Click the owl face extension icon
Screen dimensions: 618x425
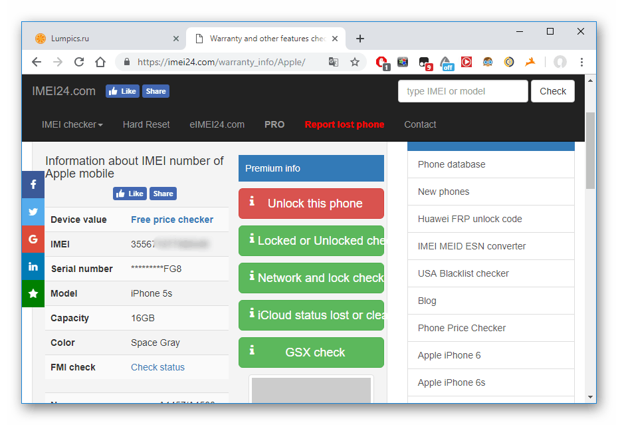tap(488, 62)
